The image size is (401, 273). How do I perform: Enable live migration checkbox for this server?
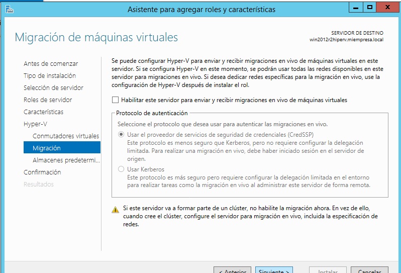116,100
